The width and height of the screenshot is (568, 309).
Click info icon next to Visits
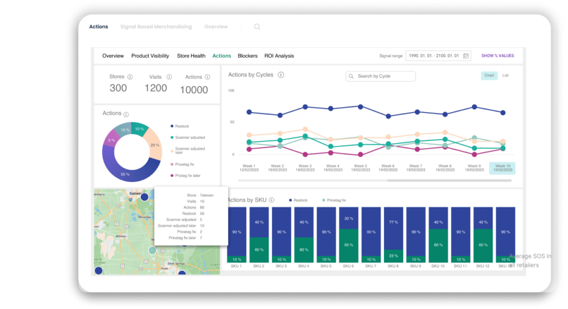point(169,77)
